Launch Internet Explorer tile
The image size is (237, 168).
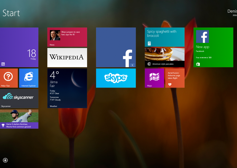[x=29, y=78]
